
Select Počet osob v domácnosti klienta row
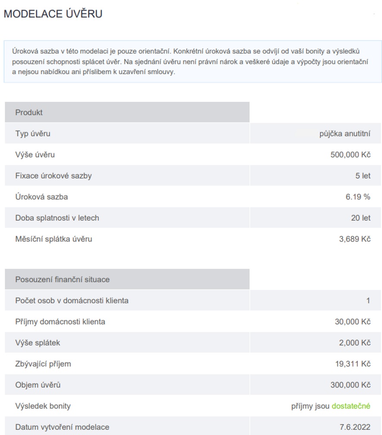[193, 300]
